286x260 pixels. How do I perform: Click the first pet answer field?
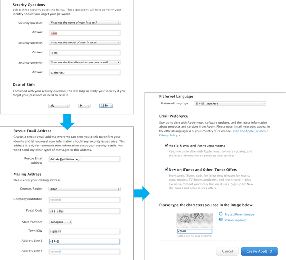tap(84, 33)
